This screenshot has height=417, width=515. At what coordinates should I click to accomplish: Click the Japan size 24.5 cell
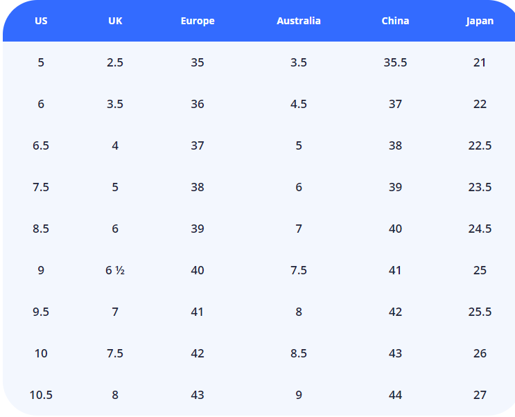tap(480, 229)
